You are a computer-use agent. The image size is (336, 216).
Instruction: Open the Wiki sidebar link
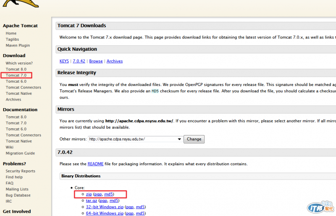click(x=9, y=147)
